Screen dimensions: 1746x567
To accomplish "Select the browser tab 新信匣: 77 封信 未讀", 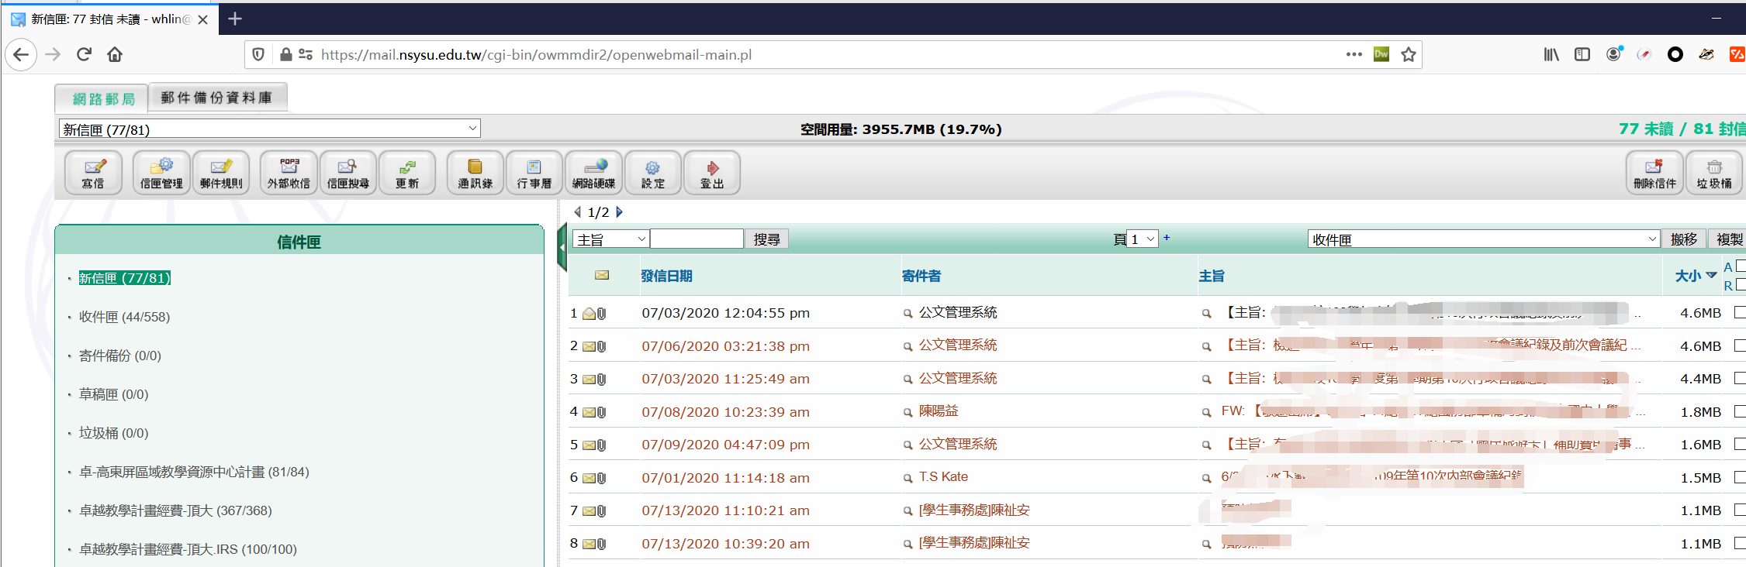I will click(109, 19).
